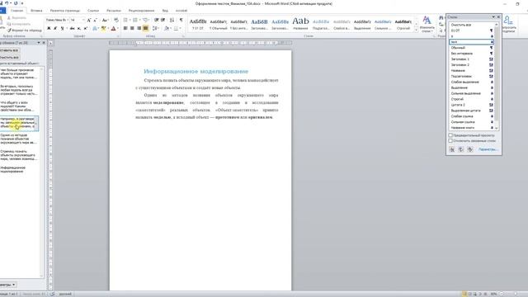Select Сильное выделение in Styles pane
Image resolution: width=528 pixels, height=297 pixels.
tap(471, 93)
